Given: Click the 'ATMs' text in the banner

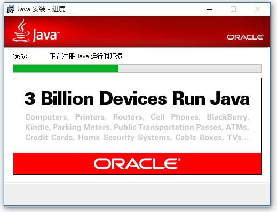Looking at the screenshot, I should pyautogui.click(x=238, y=127).
